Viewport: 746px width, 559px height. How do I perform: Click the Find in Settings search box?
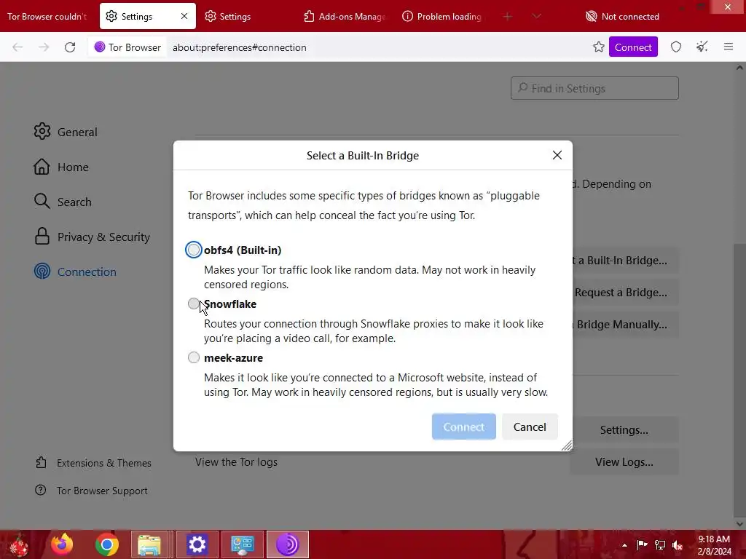click(x=594, y=88)
